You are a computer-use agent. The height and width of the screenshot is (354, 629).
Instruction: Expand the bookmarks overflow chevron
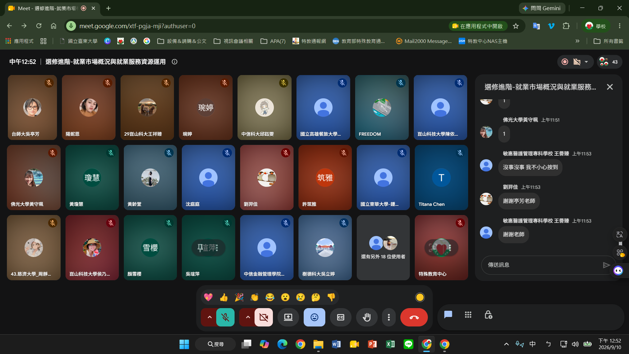[577, 41]
